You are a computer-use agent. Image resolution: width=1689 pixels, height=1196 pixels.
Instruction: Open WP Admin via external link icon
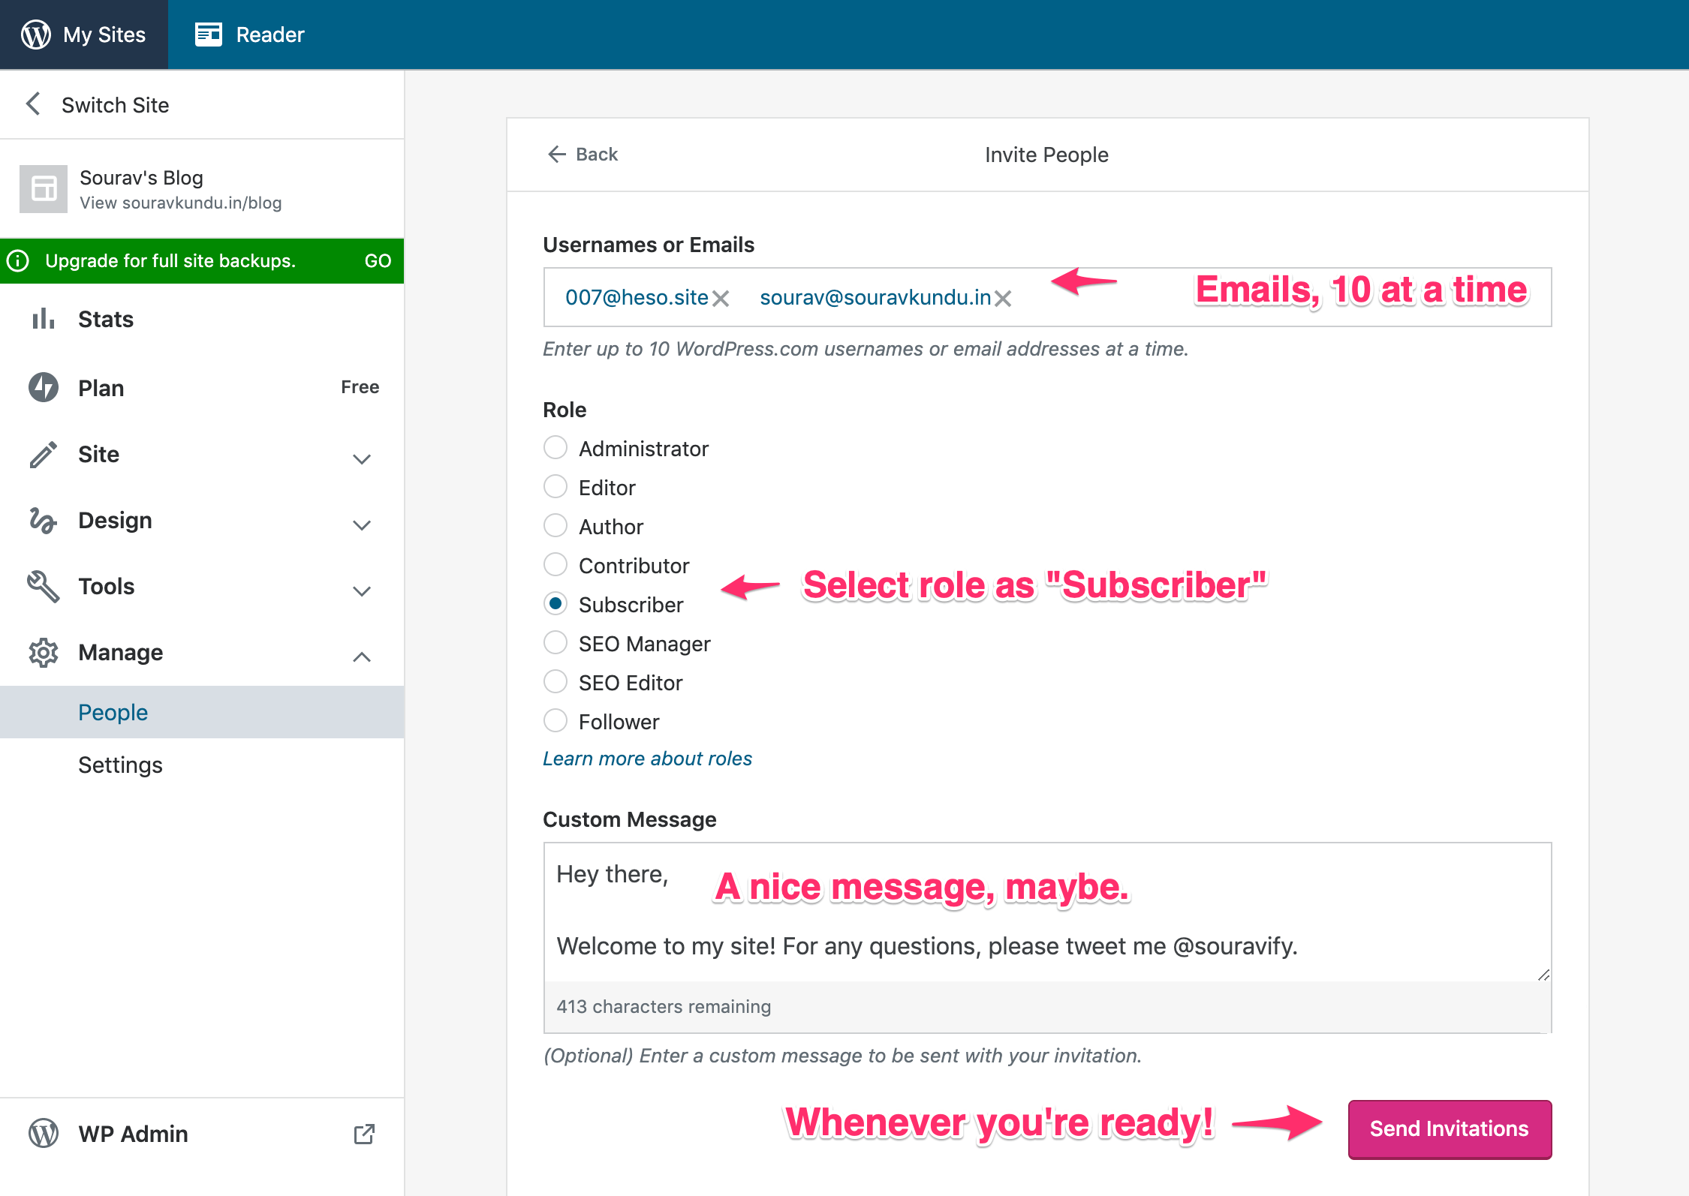tap(365, 1134)
